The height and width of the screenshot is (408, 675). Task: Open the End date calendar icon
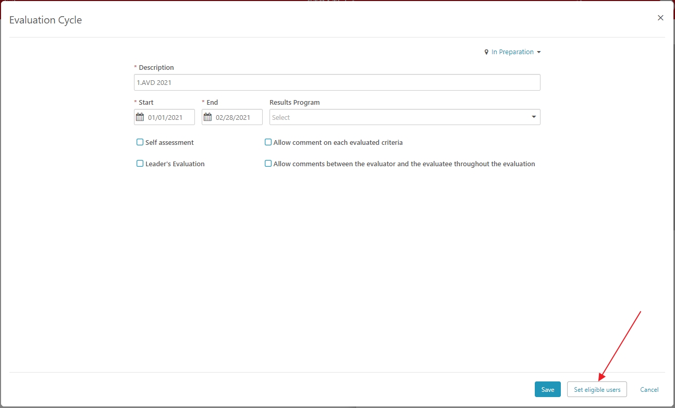(207, 117)
